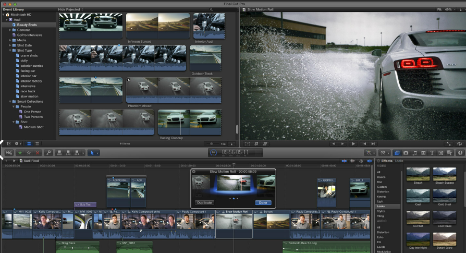Step back one frame in viewer
Image resolution: width=466 pixels, height=253 pixels.
coord(334,144)
